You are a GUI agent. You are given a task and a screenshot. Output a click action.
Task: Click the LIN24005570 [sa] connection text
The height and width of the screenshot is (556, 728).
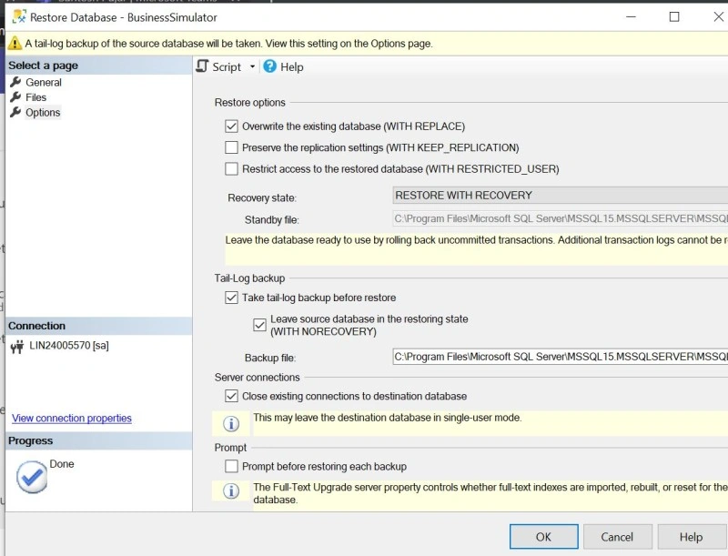pos(69,345)
